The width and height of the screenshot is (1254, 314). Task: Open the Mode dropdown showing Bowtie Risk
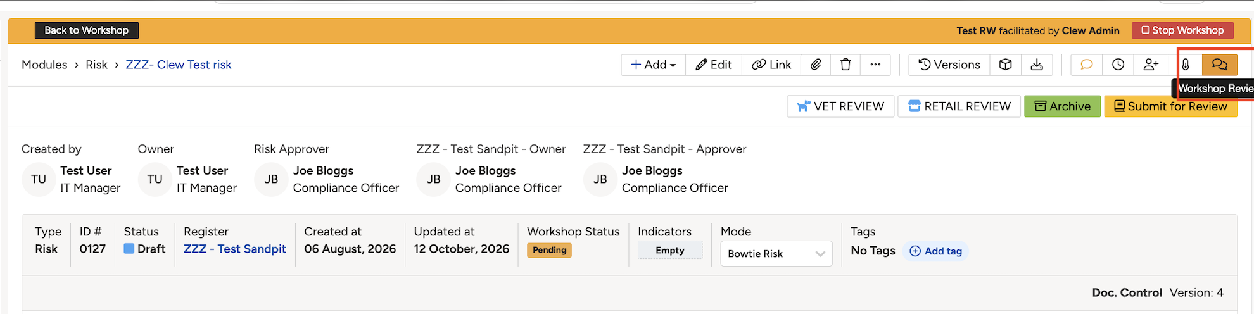776,254
